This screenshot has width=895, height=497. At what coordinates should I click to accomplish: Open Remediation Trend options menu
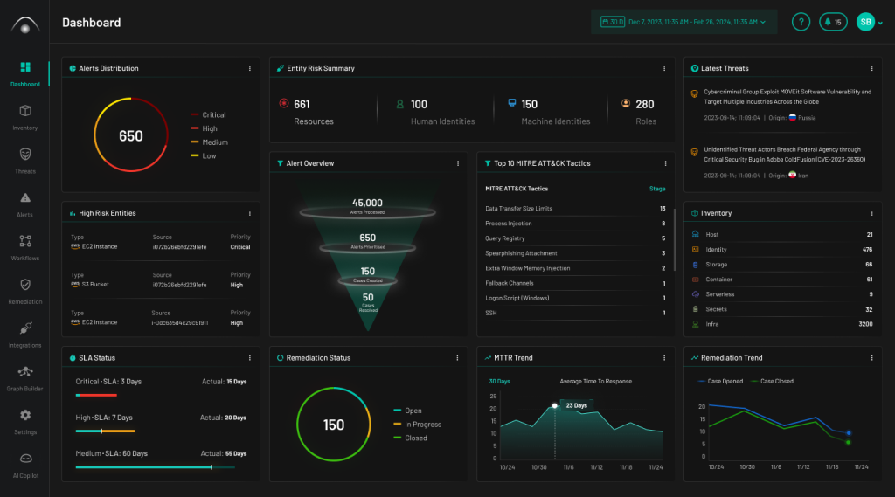(871, 358)
